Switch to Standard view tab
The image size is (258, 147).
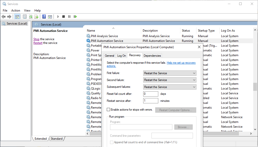click(x=57, y=139)
